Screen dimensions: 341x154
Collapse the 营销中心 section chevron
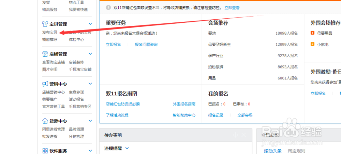(90, 84)
